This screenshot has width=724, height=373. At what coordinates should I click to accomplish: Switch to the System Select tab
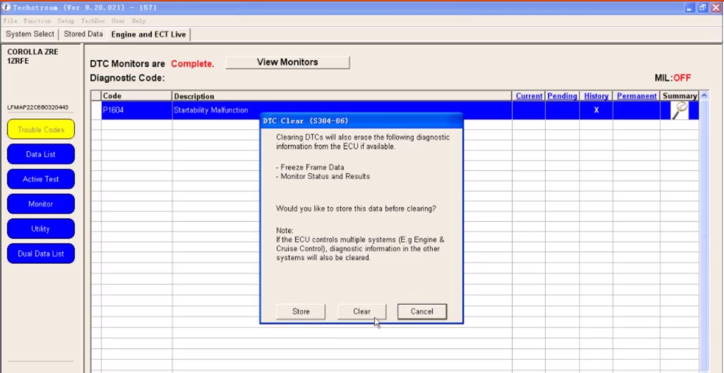pyautogui.click(x=30, y=34)
